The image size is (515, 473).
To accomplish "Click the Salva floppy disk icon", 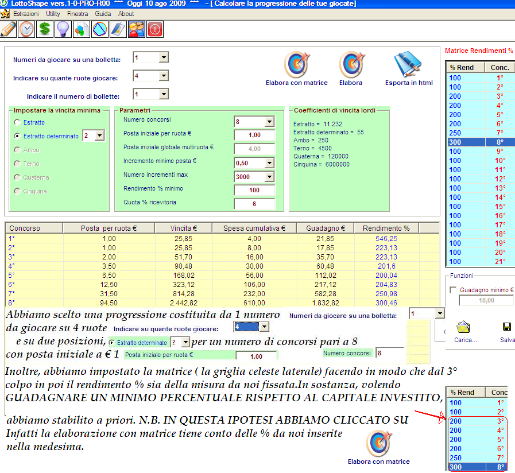I will click(507, 327).
